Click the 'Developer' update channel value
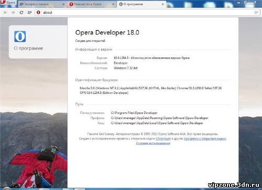The image size is (262, 190). (121, 63)
